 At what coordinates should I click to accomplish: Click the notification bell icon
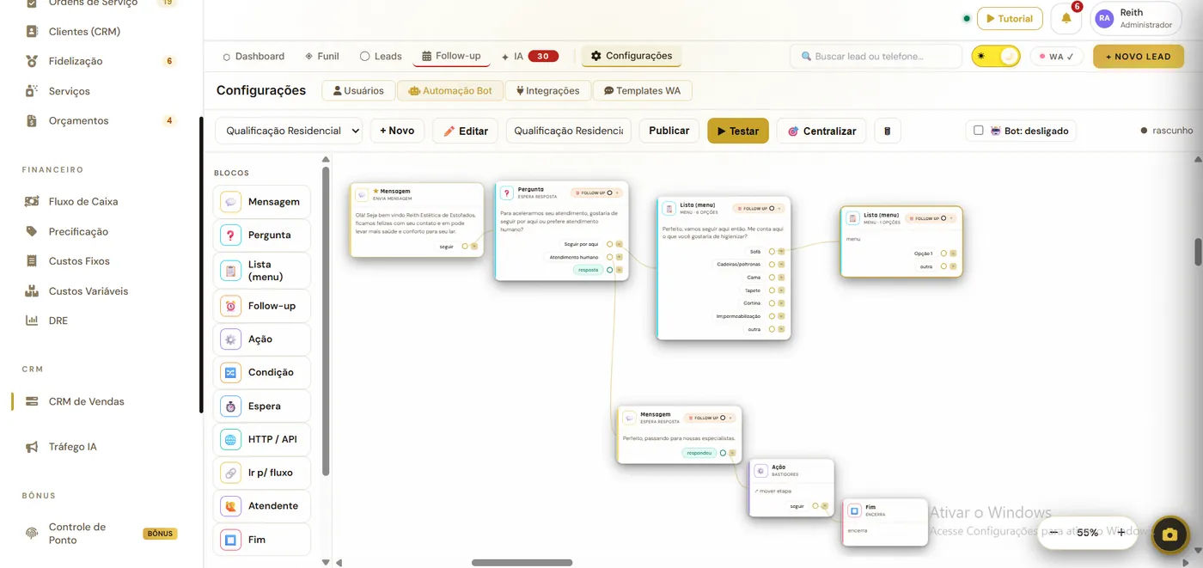click(1066, 18)
